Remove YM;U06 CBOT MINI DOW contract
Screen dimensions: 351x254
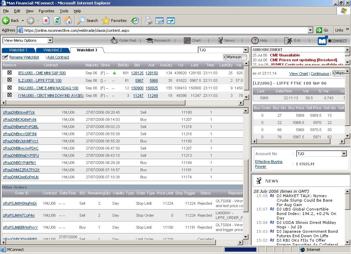[9, 95]
